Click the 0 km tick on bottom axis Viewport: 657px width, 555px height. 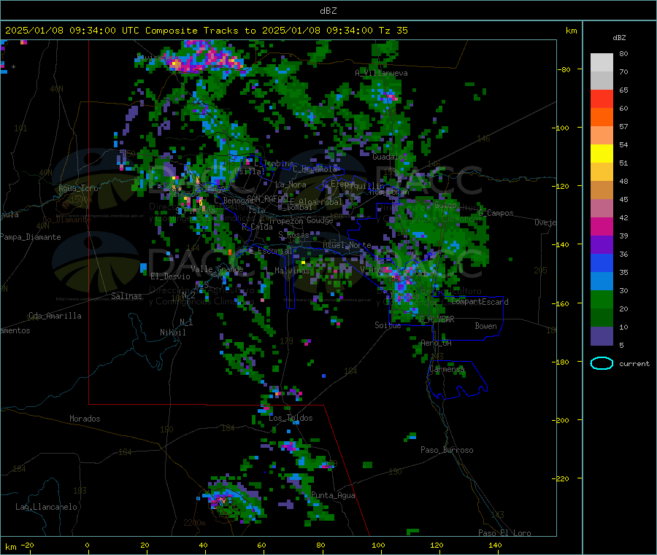pyautogui.click(x=87, y=546)
